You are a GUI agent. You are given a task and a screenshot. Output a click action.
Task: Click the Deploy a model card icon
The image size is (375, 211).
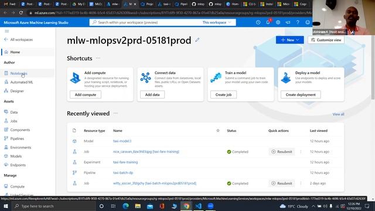click(x=286, y=78)
